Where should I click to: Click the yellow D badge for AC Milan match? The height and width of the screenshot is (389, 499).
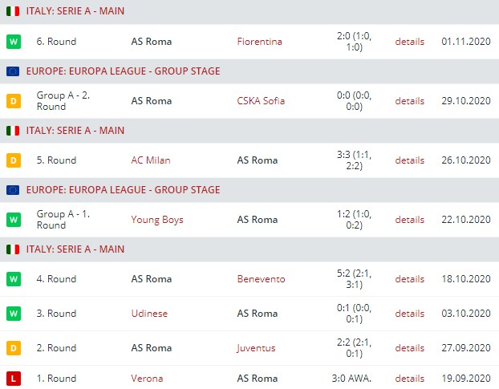[x=13, y=160]
